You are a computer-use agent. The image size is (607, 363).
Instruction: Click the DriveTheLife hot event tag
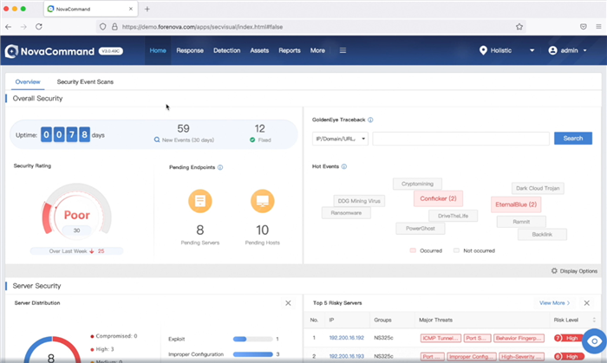click(x=453, y=216)
